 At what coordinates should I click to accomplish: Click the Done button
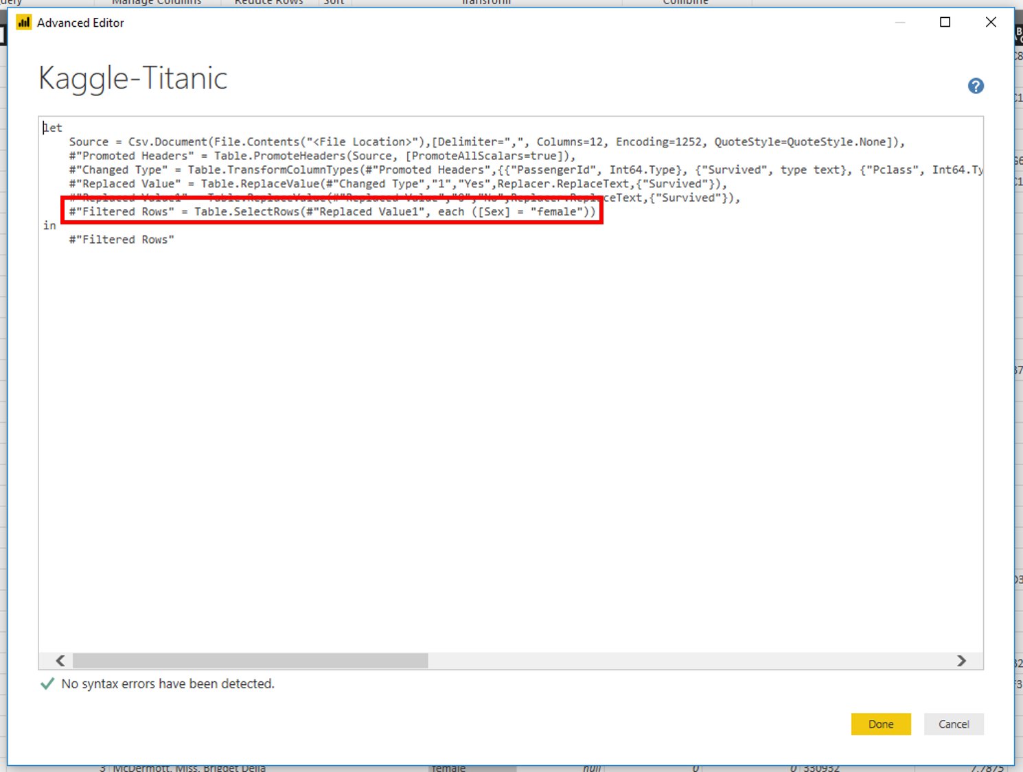(881, 724)
